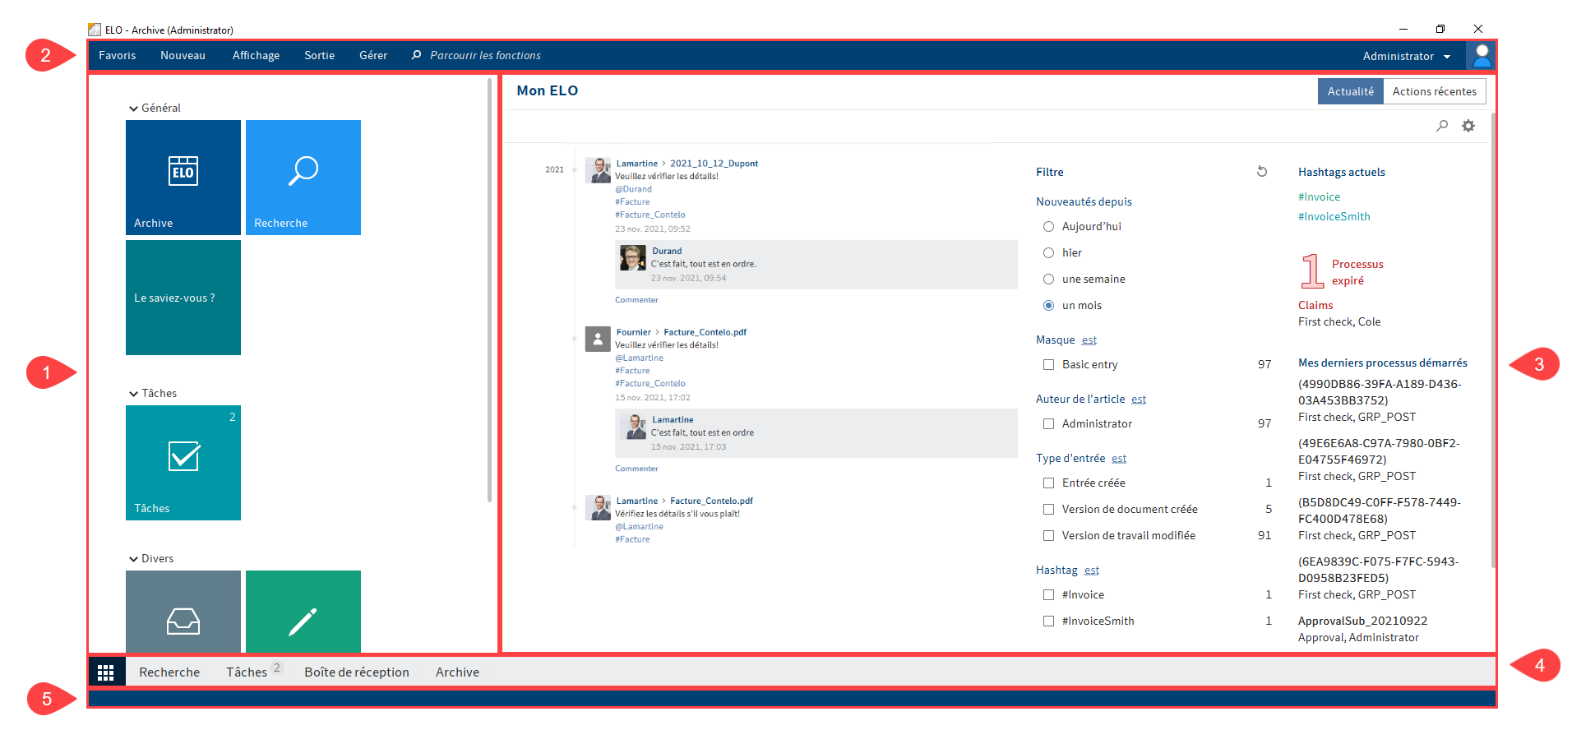Open the inbox tray tile under Divers

(x=183, y=612)
